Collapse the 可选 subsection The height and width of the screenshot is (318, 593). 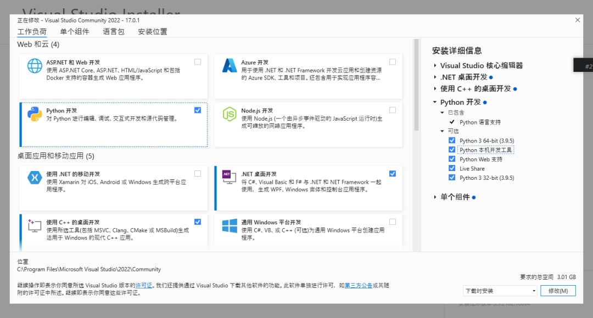pos(442,131)
